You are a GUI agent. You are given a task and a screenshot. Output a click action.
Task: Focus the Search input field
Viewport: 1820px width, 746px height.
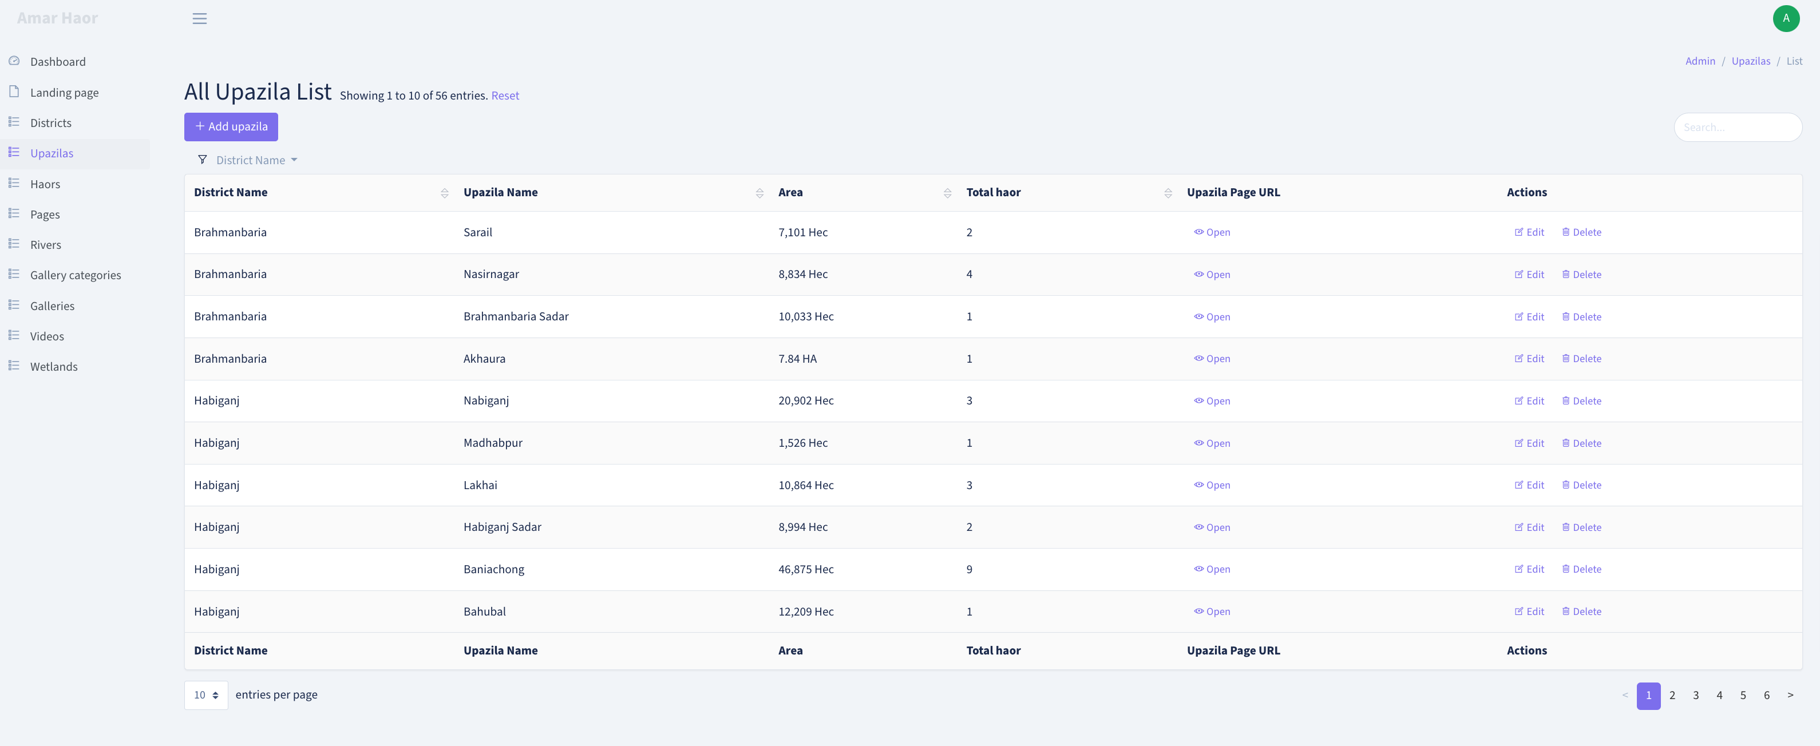pos(1738,127)
